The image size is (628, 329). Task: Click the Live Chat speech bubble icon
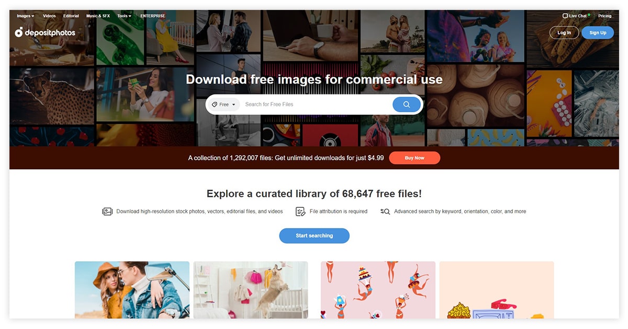(565, 16)
